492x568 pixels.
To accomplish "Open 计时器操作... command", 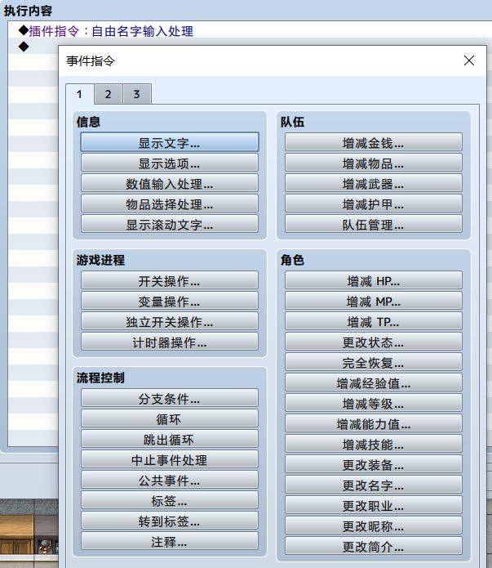I will pos(170,342).
